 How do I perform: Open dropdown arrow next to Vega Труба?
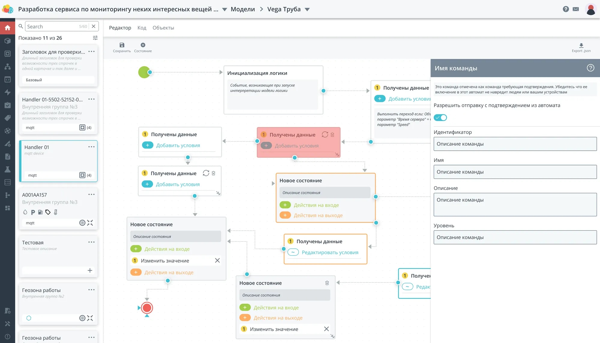307,9
